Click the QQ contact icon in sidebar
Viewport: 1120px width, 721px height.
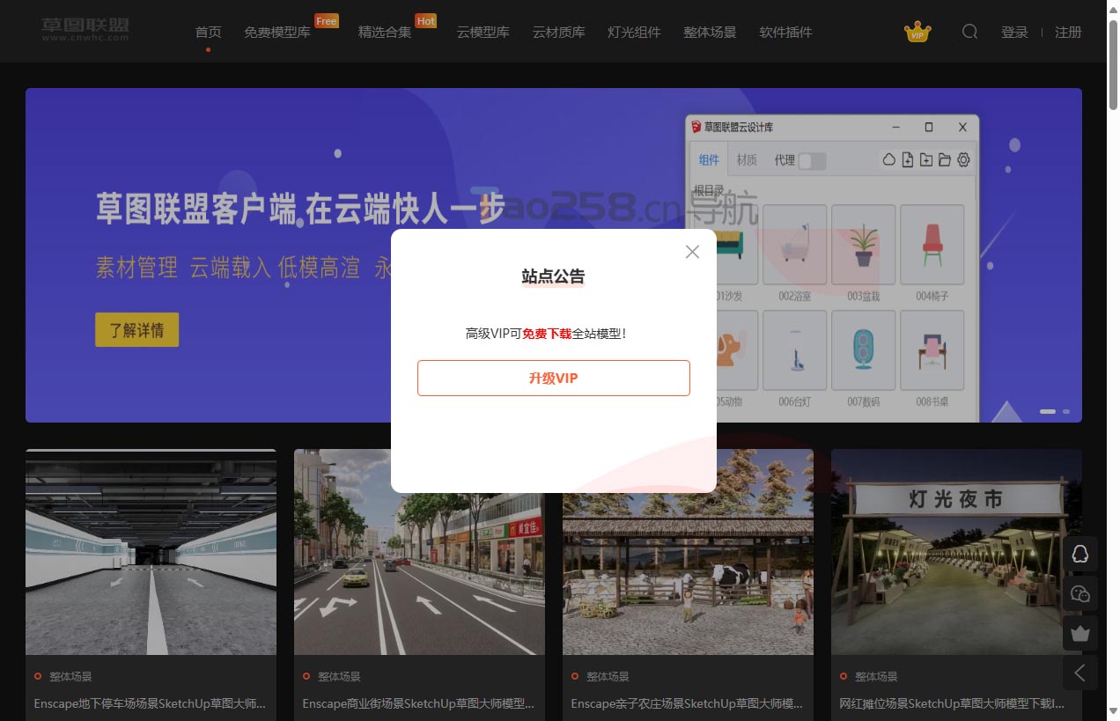pos(1079,554)
